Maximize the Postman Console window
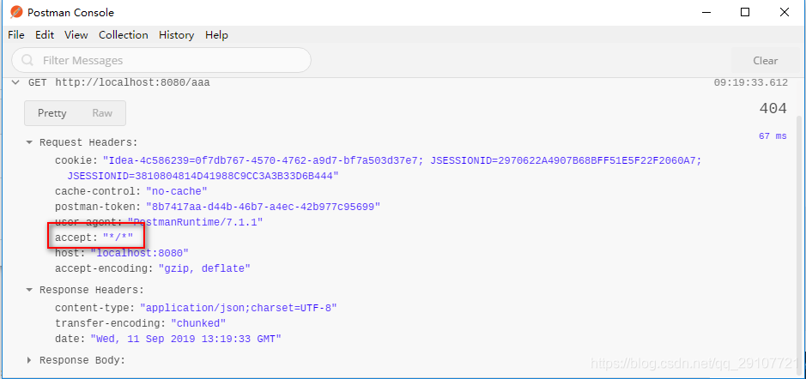Screen dimensions: 806x379 click(744, 12)
